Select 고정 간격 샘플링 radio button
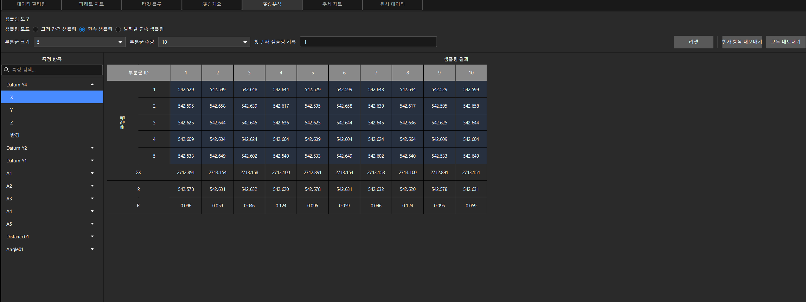Screen dimensions: 806x302 [x=35, y=29]
